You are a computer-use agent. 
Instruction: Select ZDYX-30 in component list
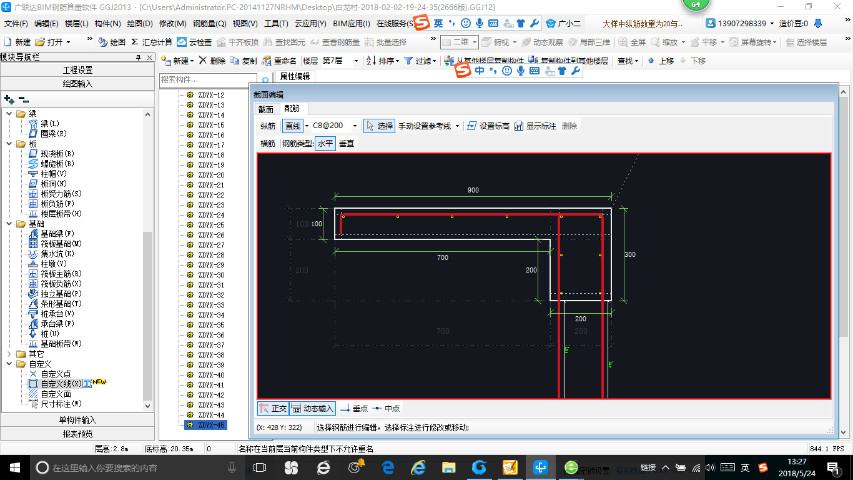pos(211,275)
